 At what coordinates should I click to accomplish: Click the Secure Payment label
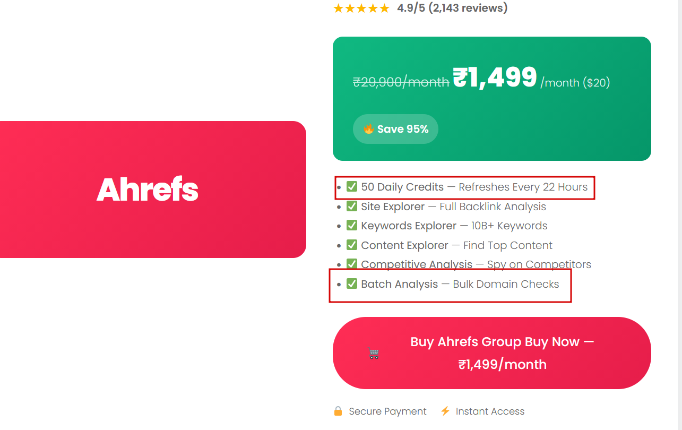[387, 411]
